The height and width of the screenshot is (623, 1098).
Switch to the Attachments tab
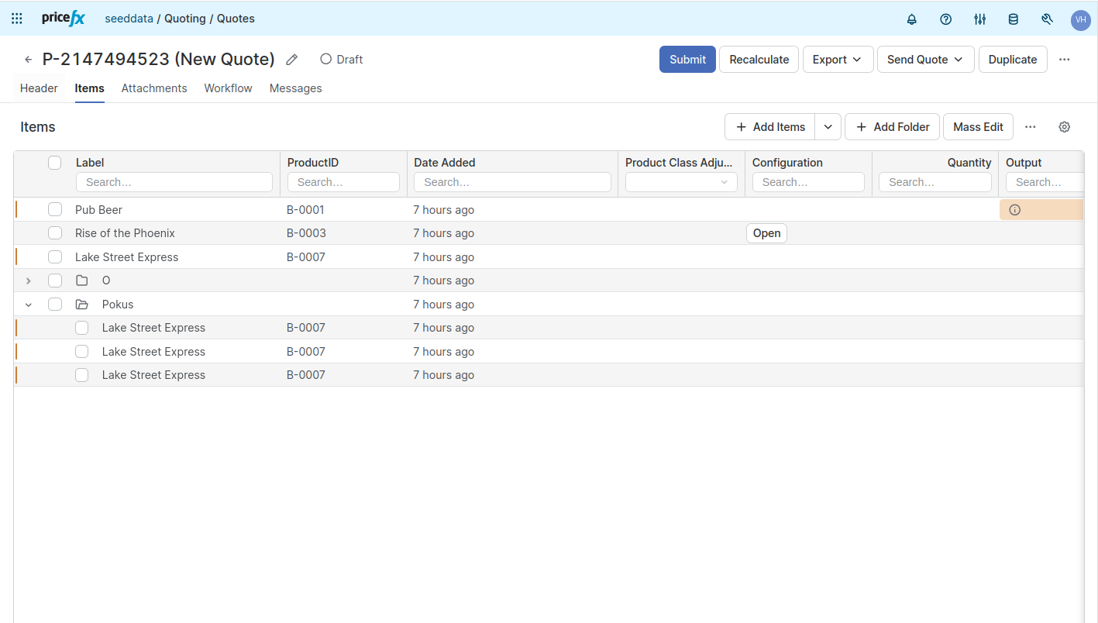click(x=154, y=88)
